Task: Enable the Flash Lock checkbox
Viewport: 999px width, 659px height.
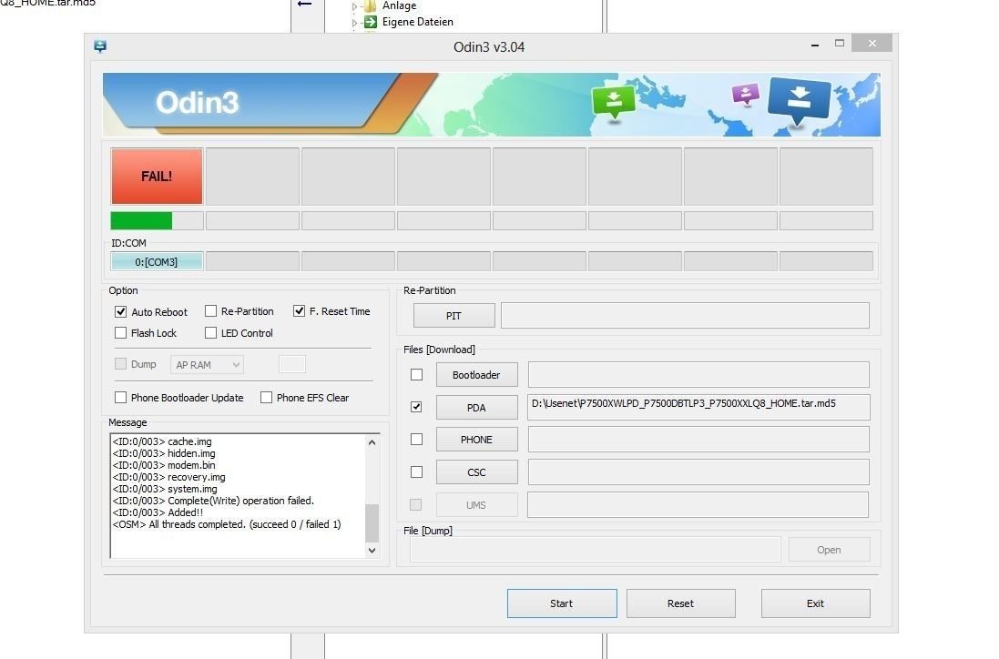Action: [x=120, y=332]
